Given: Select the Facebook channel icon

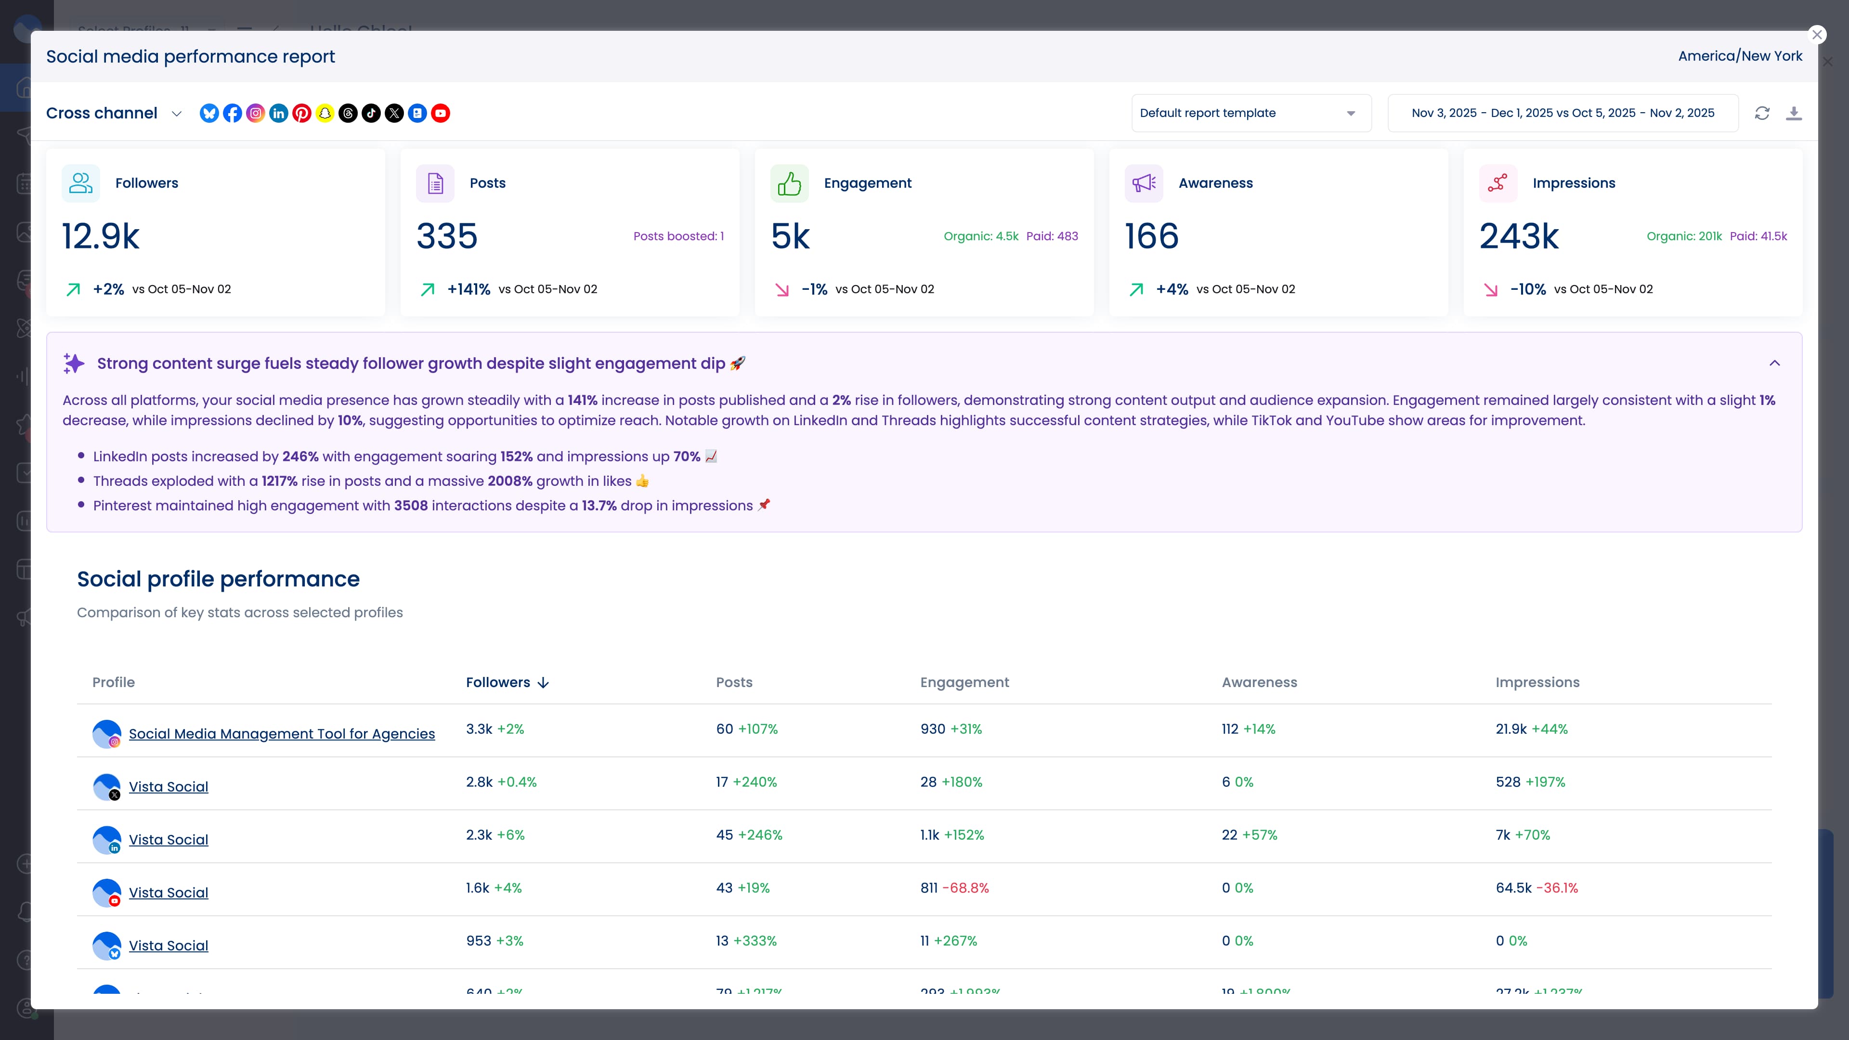Looking at the screenshot, I should [232, 113].
